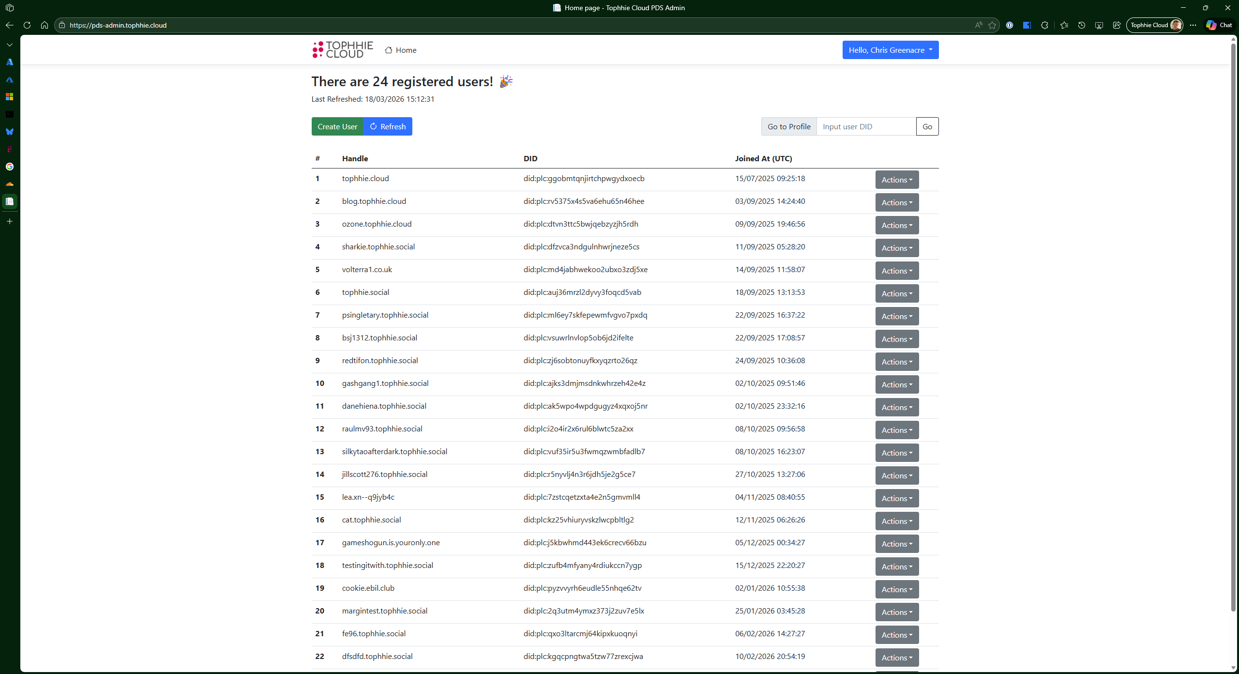Open Actions dropdown for cookie.ebil.club
Image resolution: width=1239 pixels, height=674 pixels.
coord(896,589)
